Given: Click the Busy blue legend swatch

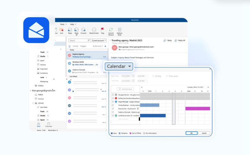Looking at the screenshot, I should tap(112, 133).
